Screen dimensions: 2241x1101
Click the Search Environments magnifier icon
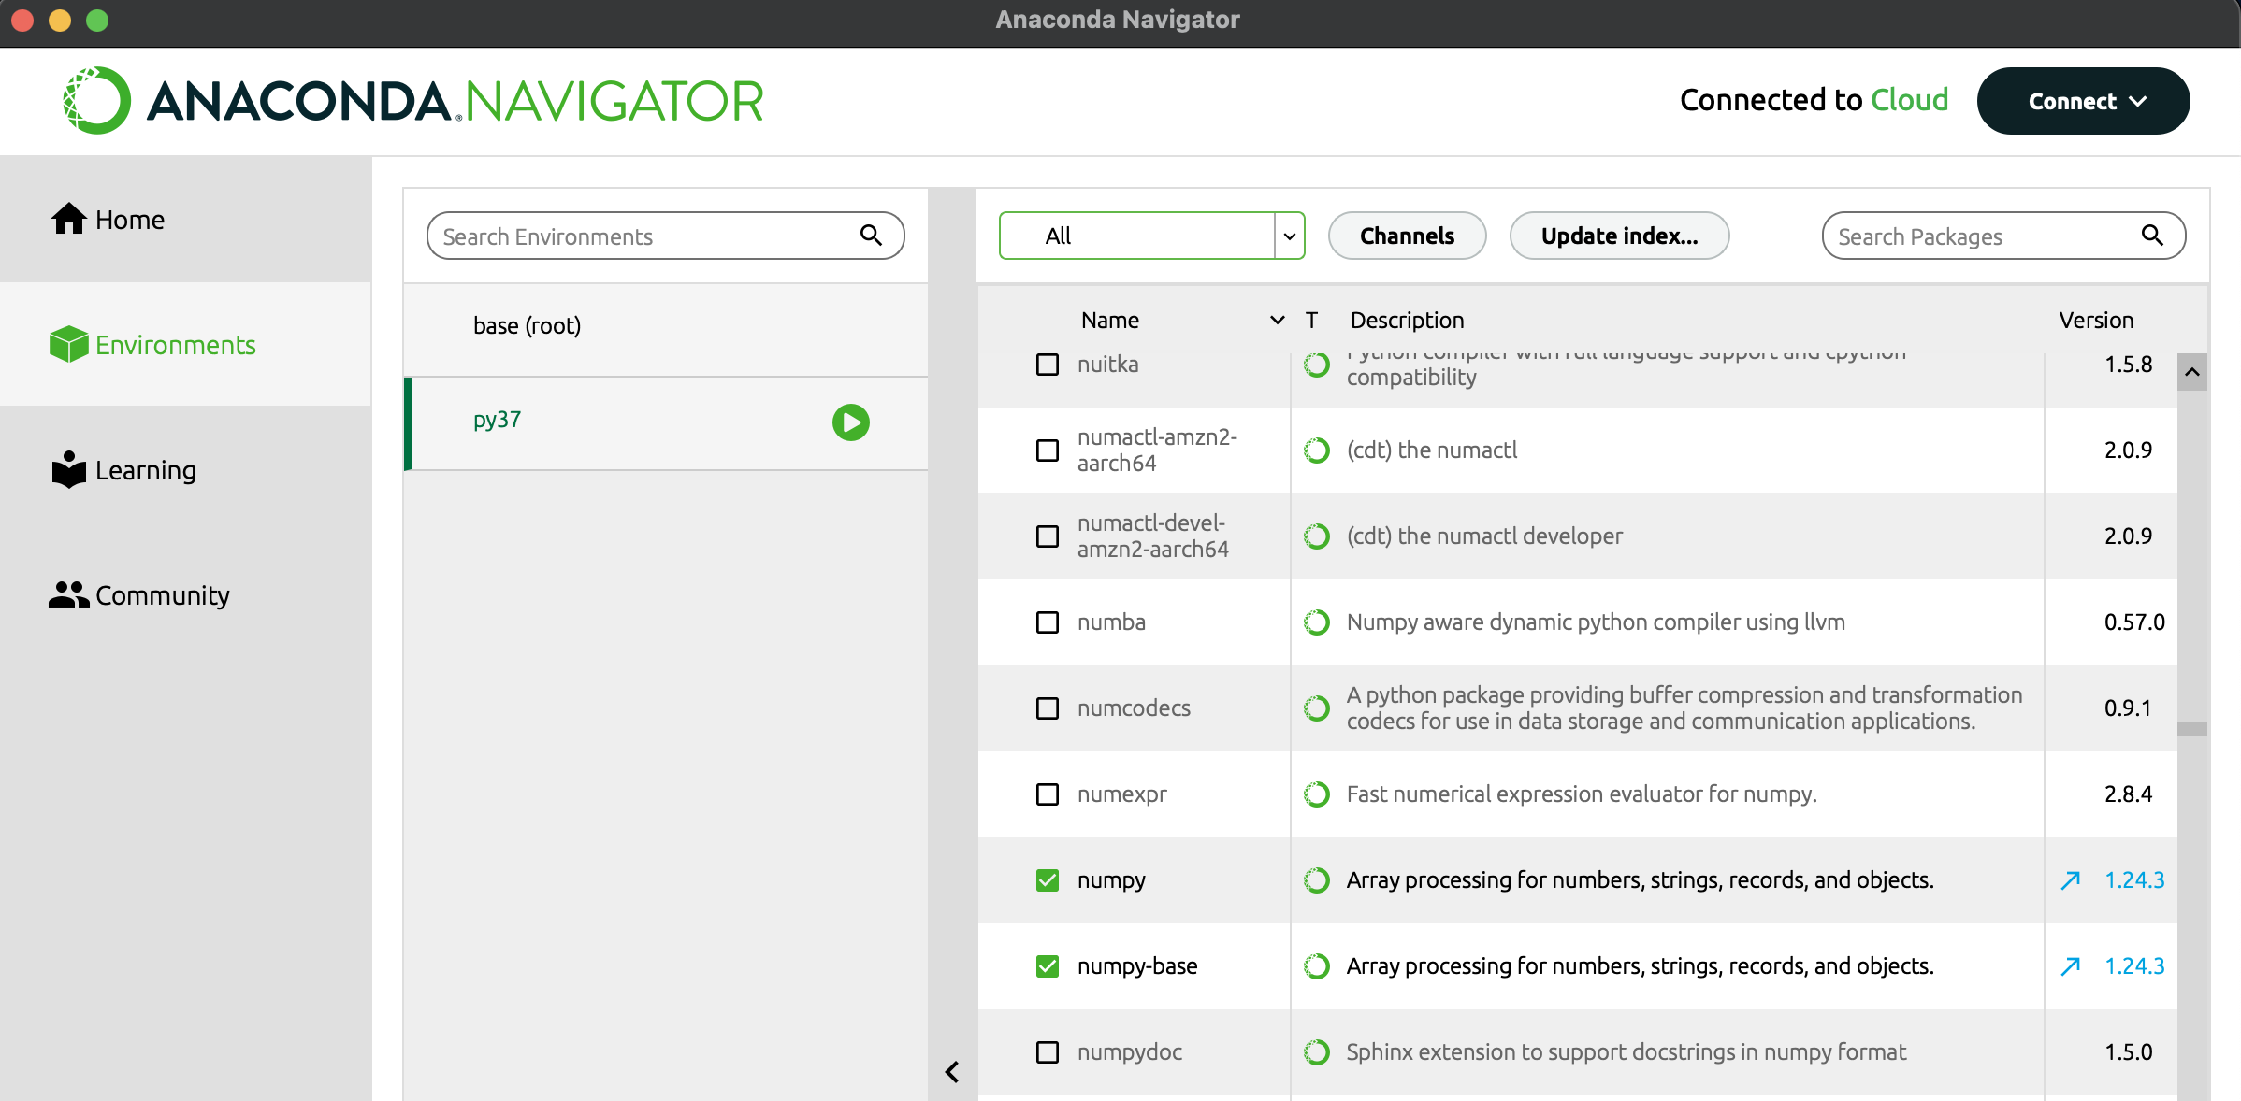point(871,236)
